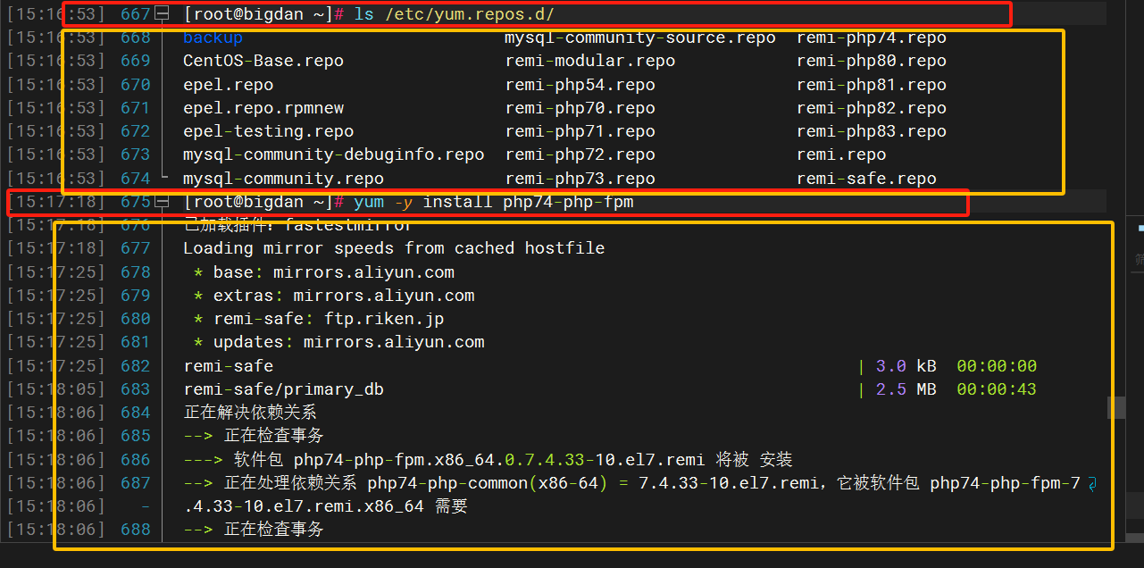Click the file name remi-php72.repo
The height and width of the screenshot is (568, 1144).
580,155
